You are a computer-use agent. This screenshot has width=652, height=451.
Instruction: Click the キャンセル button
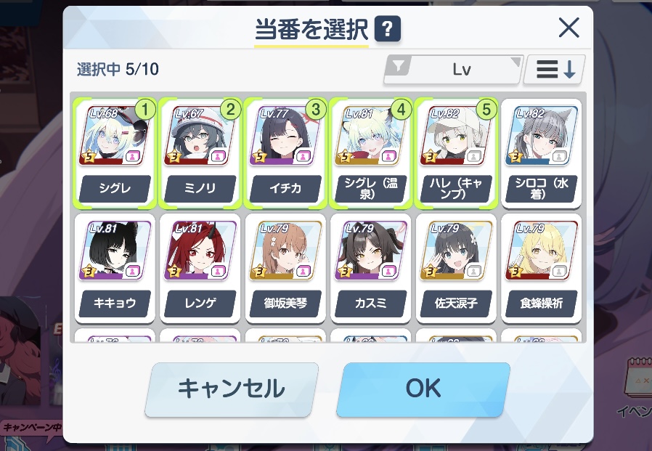tap(231, 389)
